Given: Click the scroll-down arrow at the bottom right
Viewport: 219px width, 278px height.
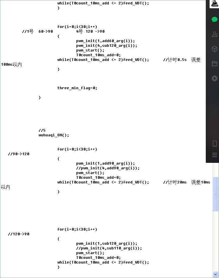Looking at the screenshot, I should (215, 274).
